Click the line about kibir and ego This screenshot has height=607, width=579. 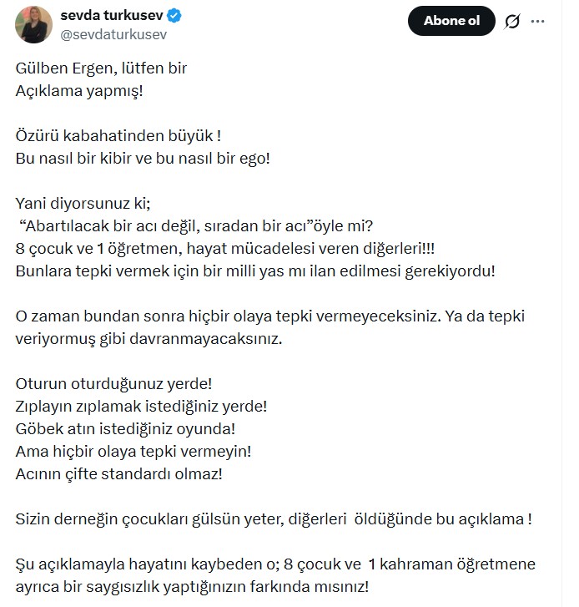143,157
